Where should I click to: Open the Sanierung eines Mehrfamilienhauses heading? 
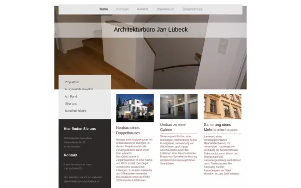(221, 127)
